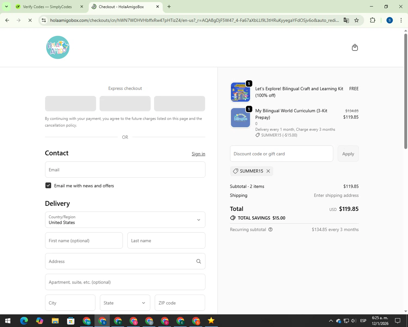Open Chrome profile avatar S
This screenshot has height=327, width=408.
tap(390, 20)
